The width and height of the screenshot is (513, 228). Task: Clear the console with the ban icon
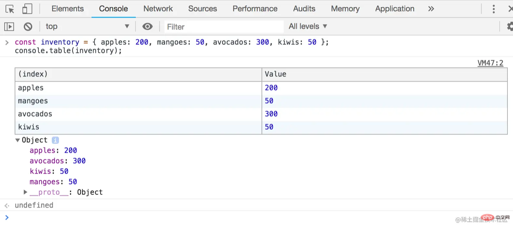(x=28, y=26)
